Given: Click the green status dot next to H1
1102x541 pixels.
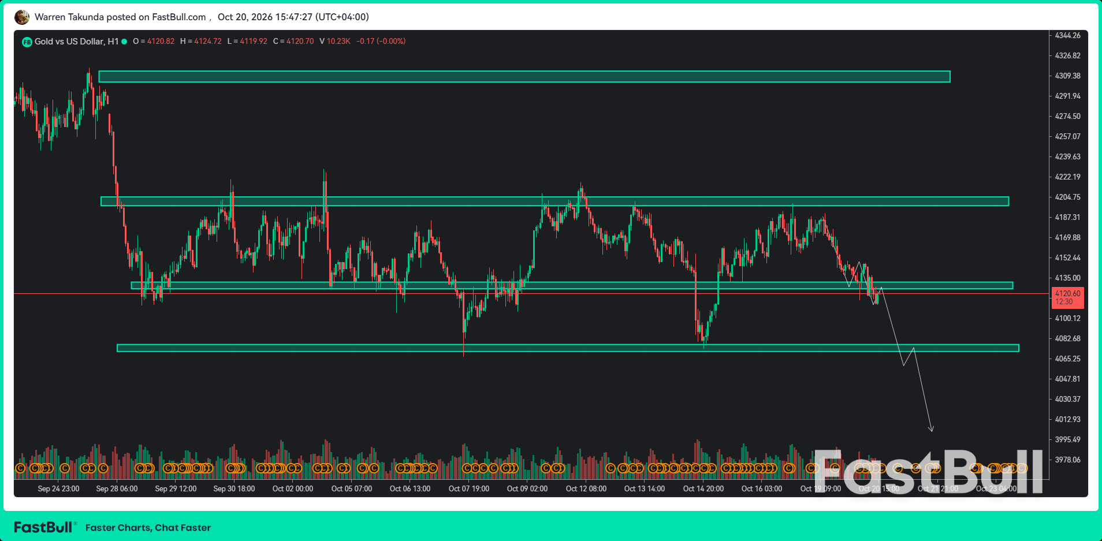Looking at the screenshot, I should tap(124, 42).
